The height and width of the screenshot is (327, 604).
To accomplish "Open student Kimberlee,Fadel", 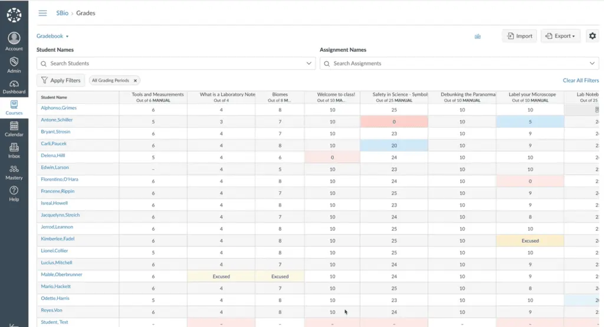I will pyautogui.click(x=57, y=238).
